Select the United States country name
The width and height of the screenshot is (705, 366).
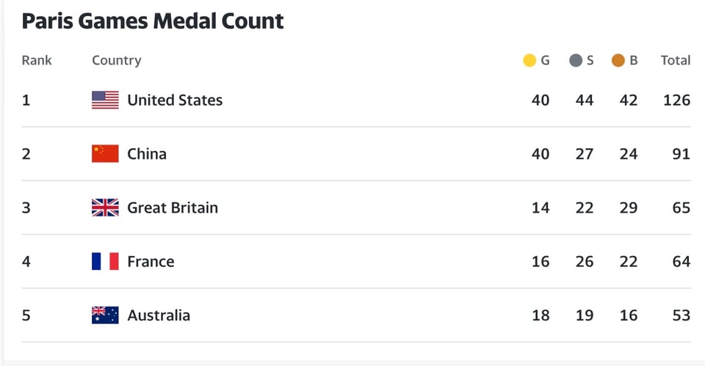point(175,100)
